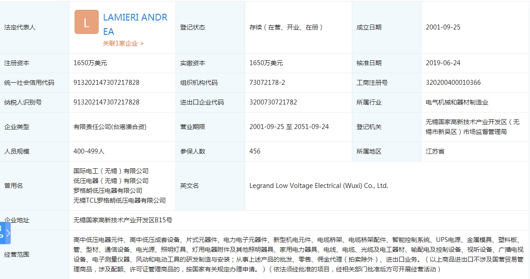Expand the blue side panel chevron arrow
Image resolution: width=530 pixels, height=279 pixels.
tap(8, 233)
